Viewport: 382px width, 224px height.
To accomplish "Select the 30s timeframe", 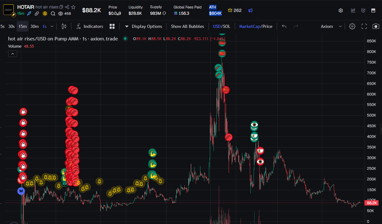I will (11, 26).
